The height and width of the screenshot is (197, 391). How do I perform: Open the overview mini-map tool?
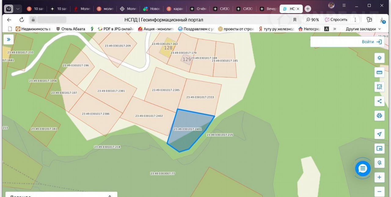(379, 149)
